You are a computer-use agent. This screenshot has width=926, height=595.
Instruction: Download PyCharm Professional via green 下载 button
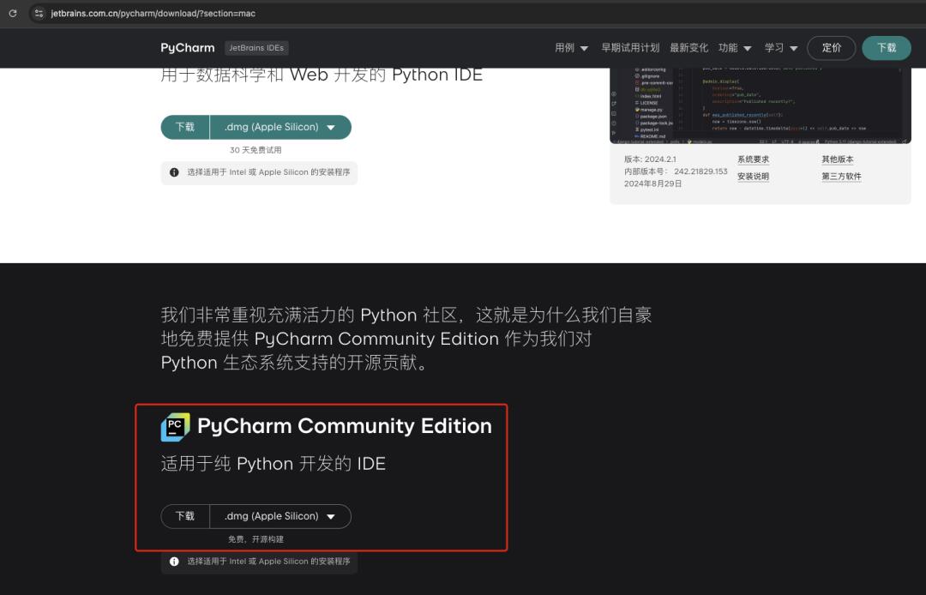click(x=185, y=127)
